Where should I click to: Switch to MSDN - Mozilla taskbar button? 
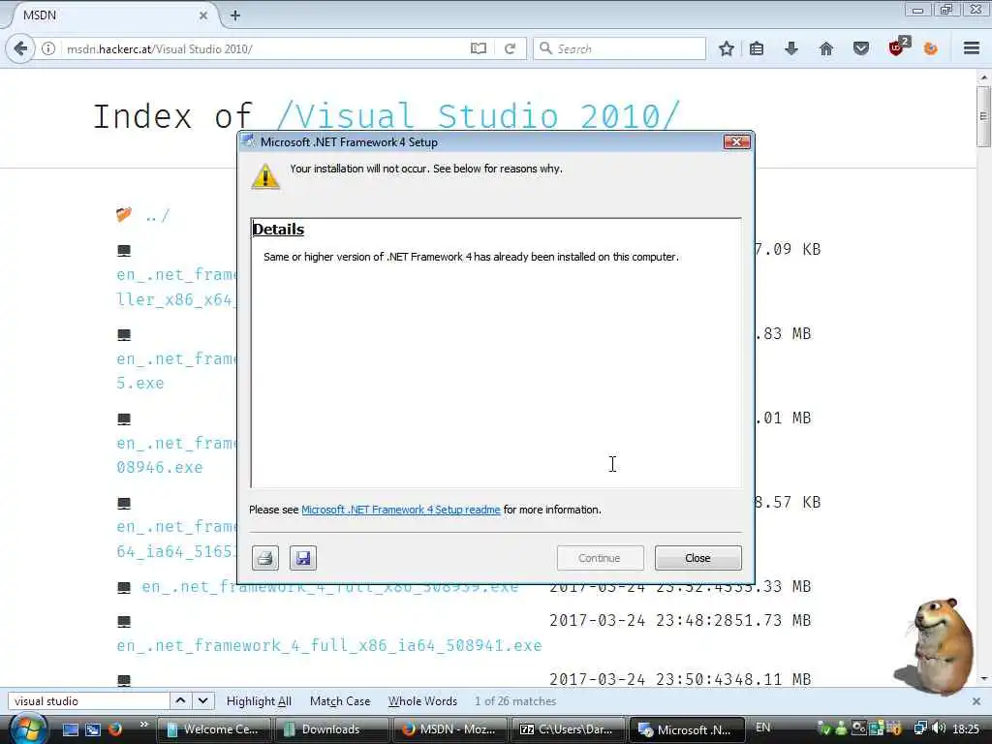tap(449, 729)
